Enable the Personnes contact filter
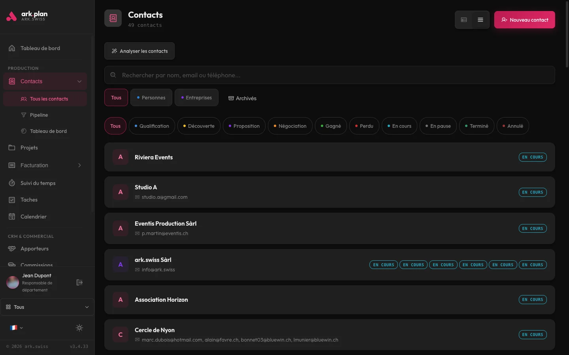 151,97
